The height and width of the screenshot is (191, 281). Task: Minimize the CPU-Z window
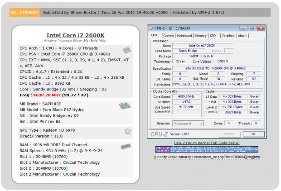[x=243, y=28]
